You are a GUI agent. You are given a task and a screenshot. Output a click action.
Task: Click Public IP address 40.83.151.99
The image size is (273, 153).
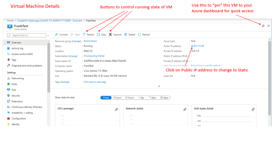point(197,46)
